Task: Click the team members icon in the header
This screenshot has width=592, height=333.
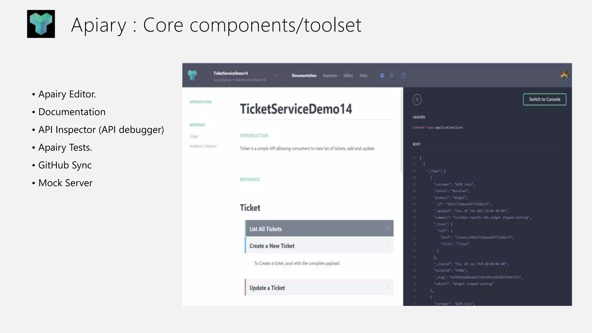Action: point(382,75)
